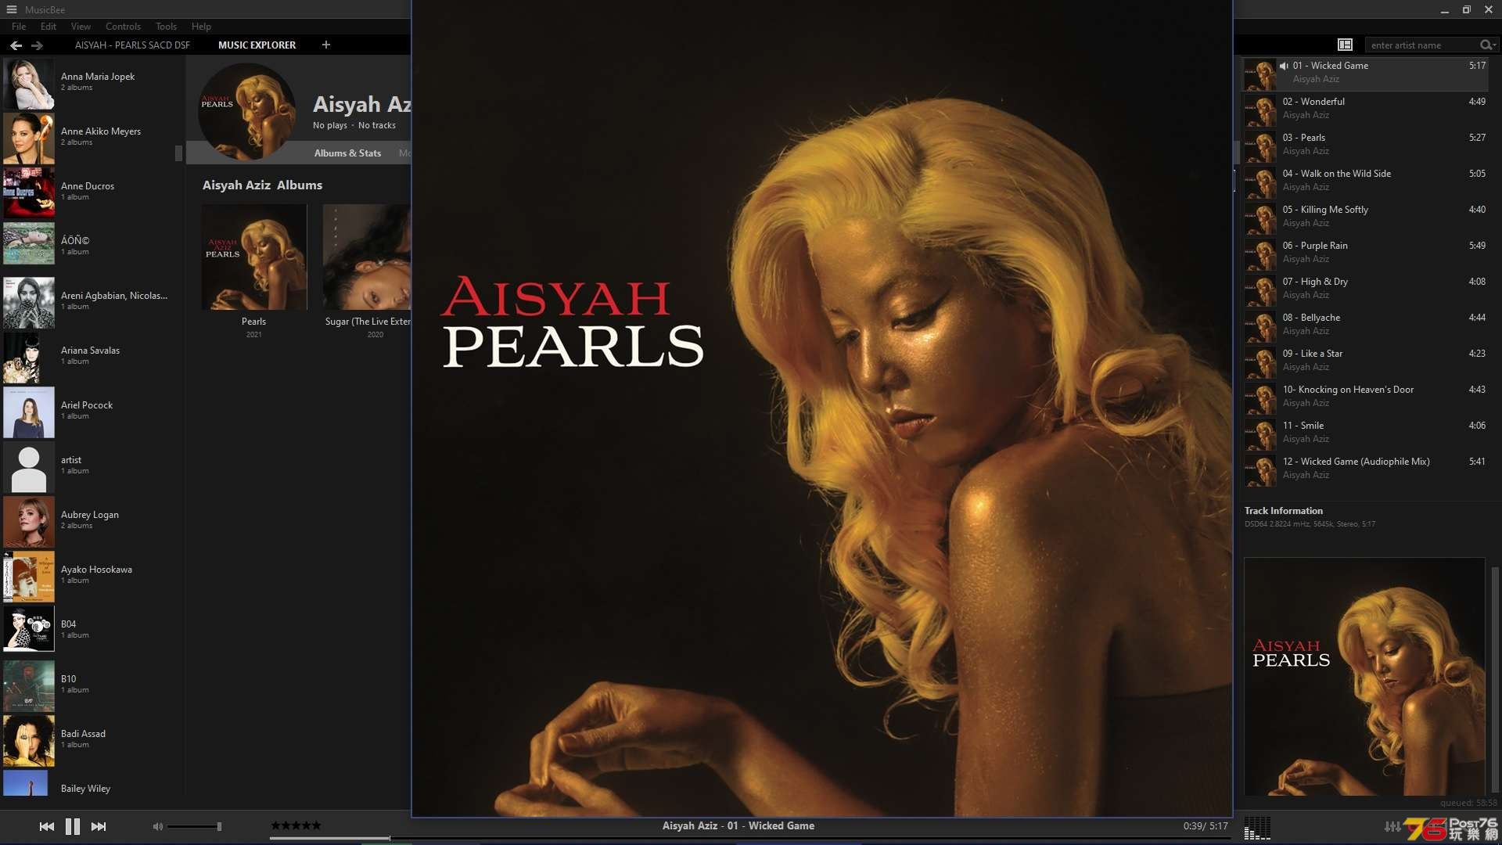Pause playback
Image resolution: width=1502 pixels, height=845 pixels.
pyautogui.click(x=73, y=826)
